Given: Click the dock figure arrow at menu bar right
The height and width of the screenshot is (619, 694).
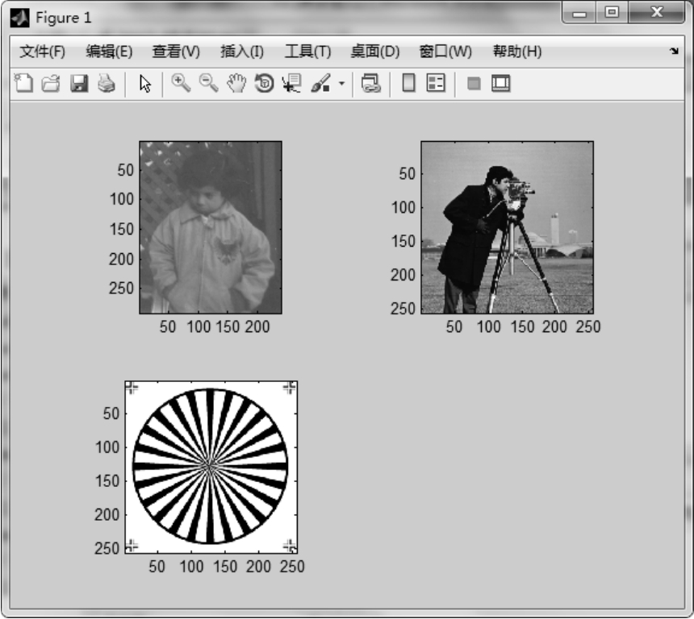Looking at the screenshot, I should [x=674, y=52].
